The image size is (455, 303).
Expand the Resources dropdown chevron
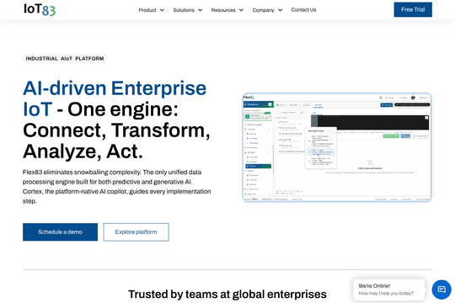[x=241, y=10]
